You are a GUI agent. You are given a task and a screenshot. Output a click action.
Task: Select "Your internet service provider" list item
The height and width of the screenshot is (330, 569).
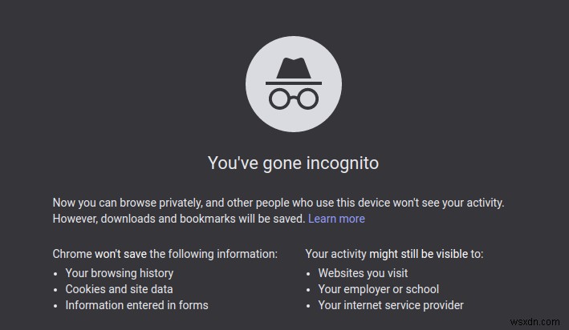[391, 305]
